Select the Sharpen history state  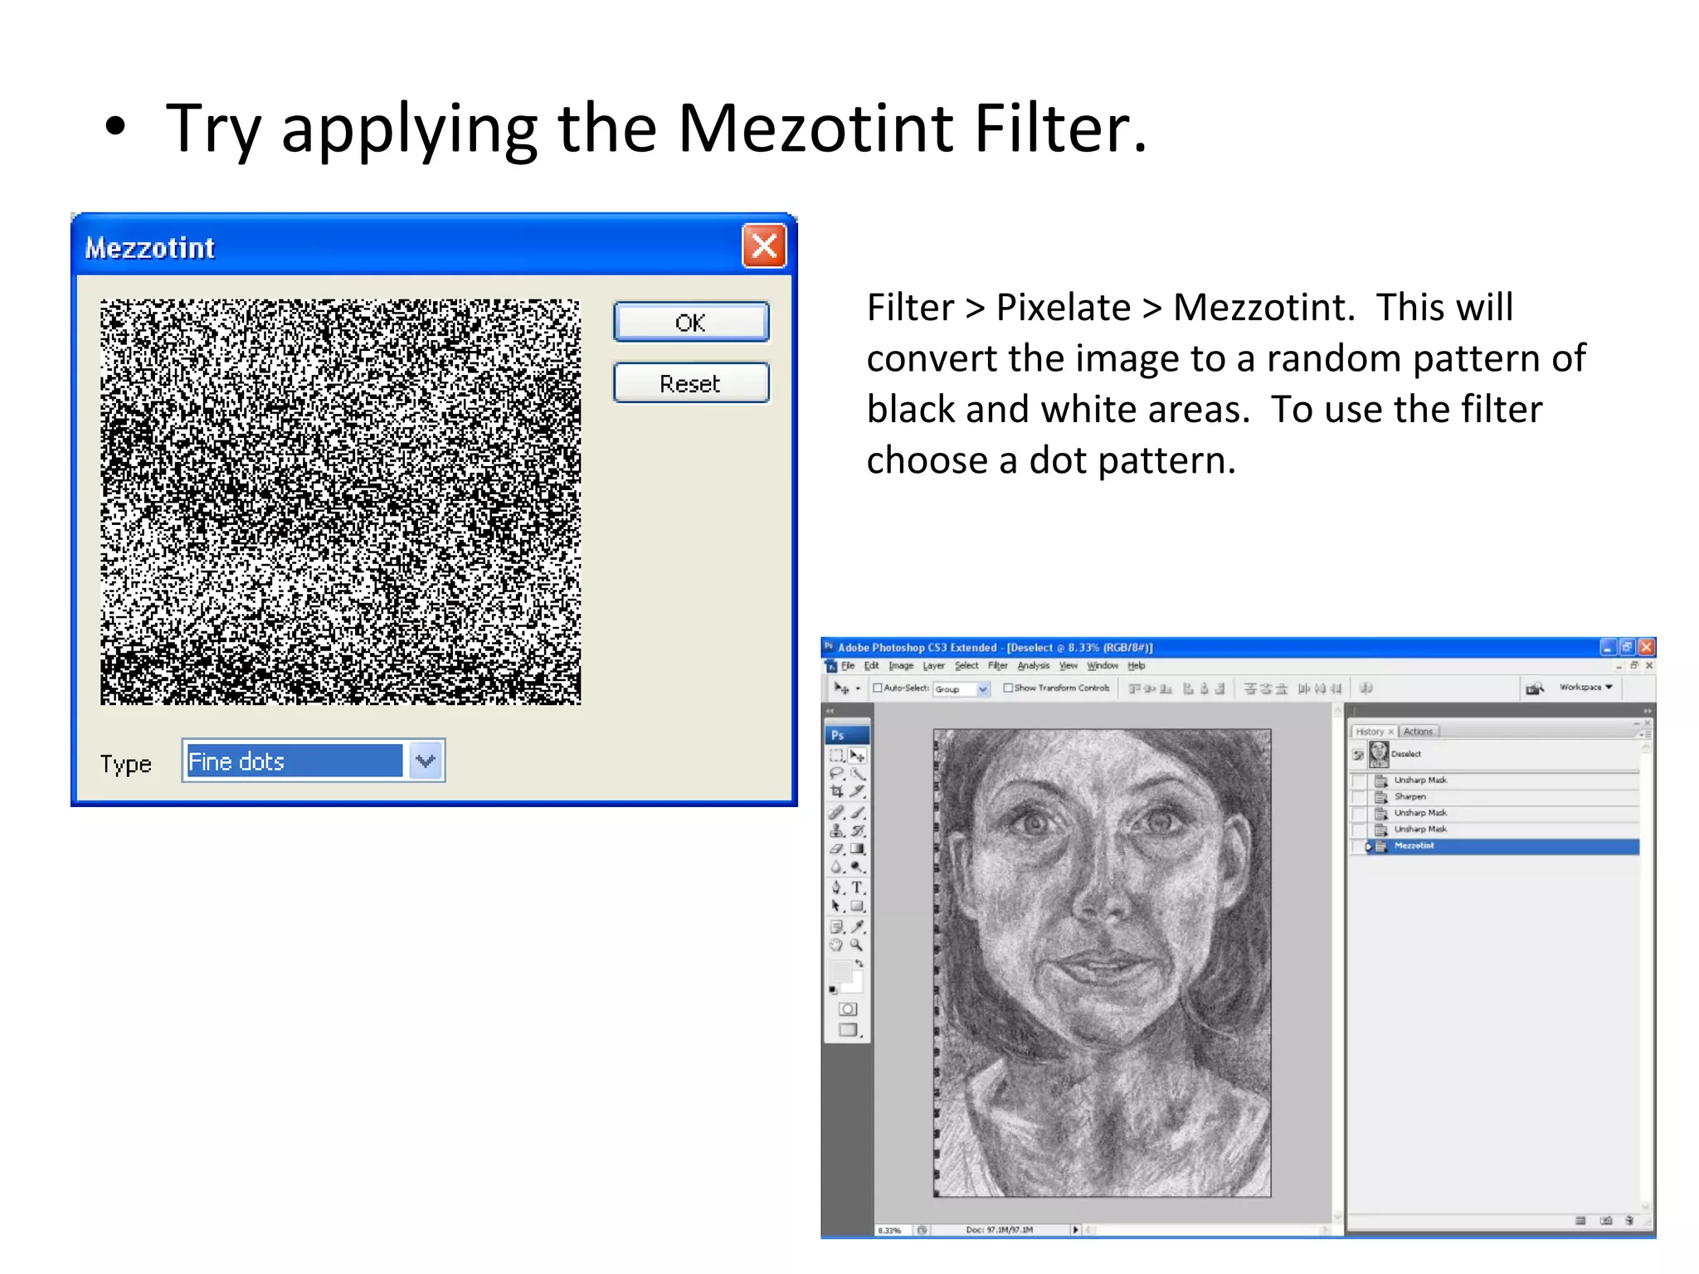tap(1503, 797)
